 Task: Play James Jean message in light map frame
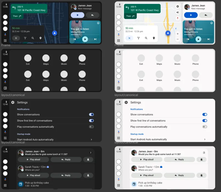pos(191,15)
